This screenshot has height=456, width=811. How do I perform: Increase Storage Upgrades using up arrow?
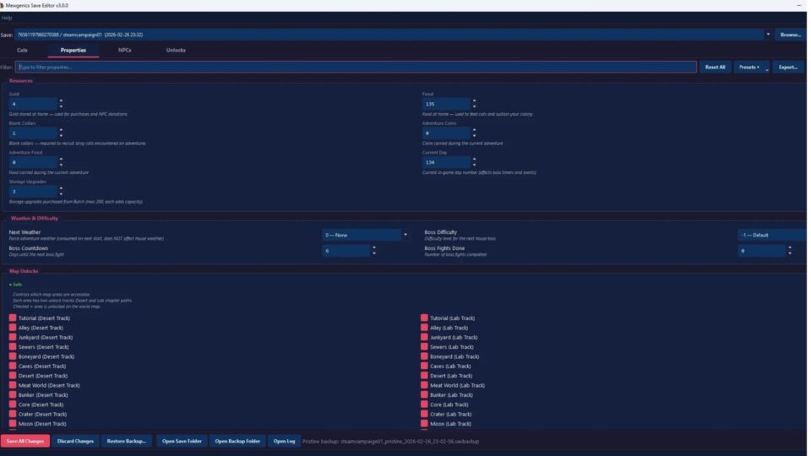61,188
